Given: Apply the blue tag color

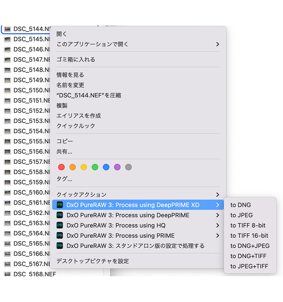Looking at the screenshot, I should click(106, 167).
